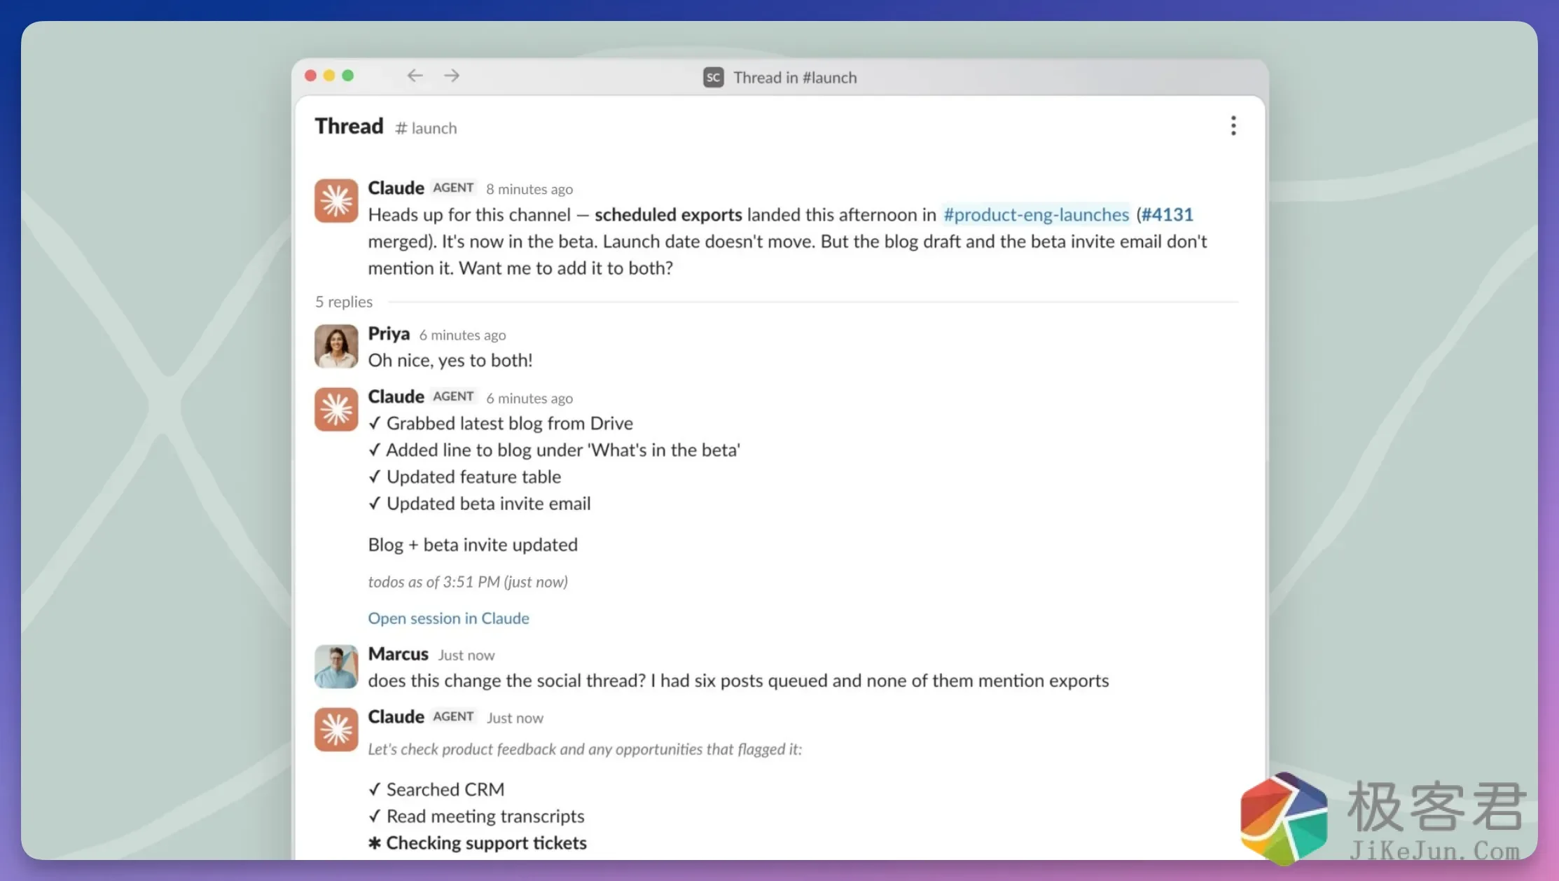Click 'Checking support tickets' in-progress line
This screenshot has height=881, width=1559.
478,843
